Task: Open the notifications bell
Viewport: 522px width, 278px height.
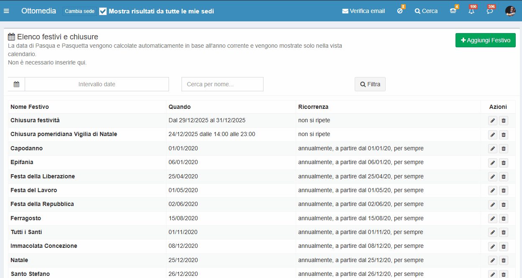Action: 471,11
